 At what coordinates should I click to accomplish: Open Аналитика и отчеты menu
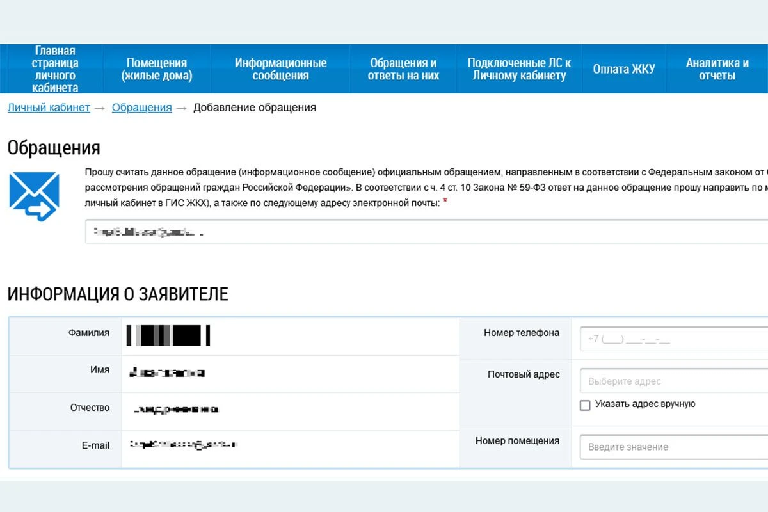coord(717,69)
